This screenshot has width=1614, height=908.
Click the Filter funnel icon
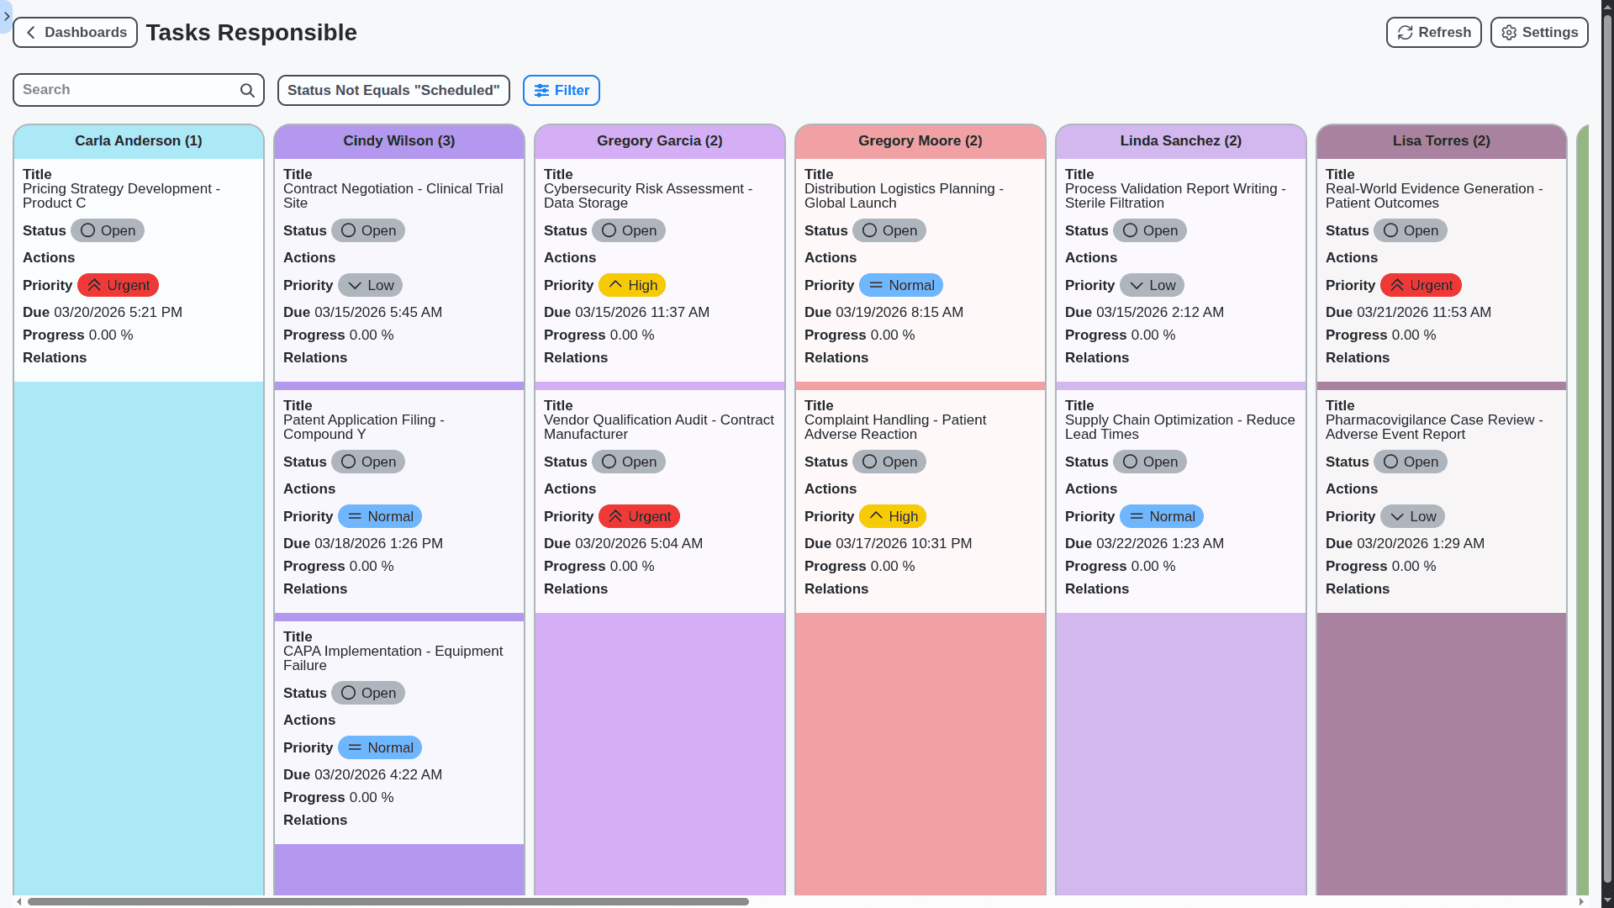(x=542, y=90)
